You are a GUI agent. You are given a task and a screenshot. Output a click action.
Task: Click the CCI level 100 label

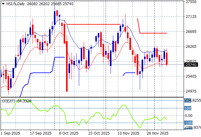coord(188,108)
